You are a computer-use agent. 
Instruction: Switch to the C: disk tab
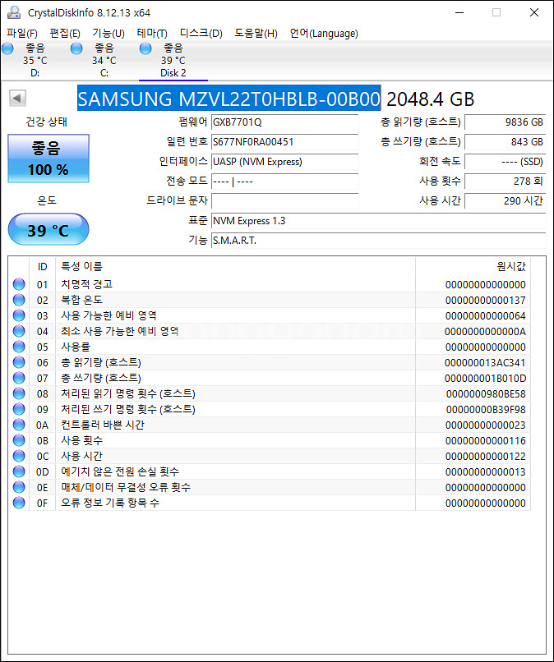pyautogui.click(x=104, y=61)
